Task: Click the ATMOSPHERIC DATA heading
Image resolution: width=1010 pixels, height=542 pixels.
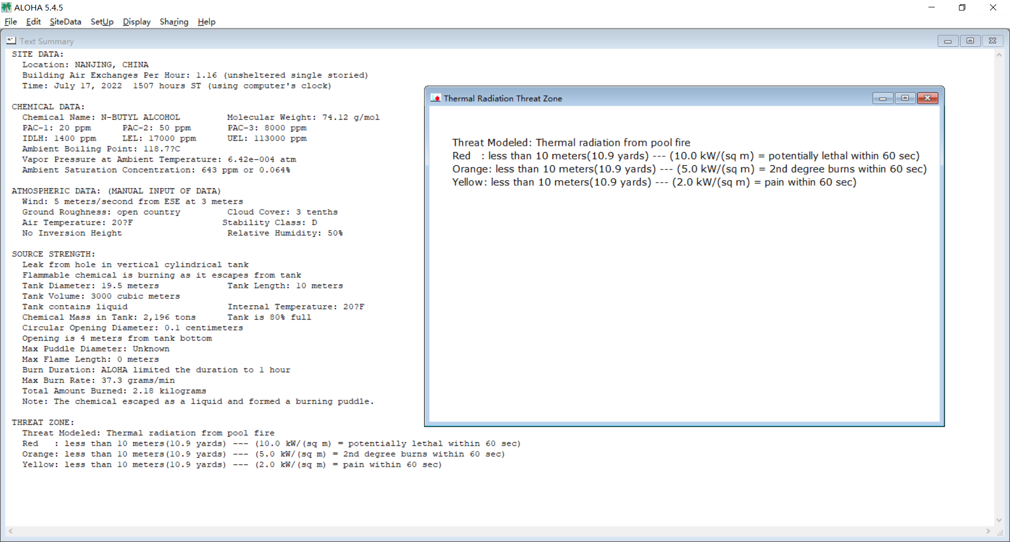Action: [116, 191]
